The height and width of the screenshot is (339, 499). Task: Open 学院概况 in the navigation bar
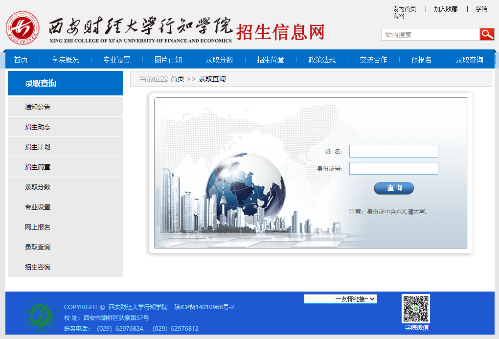(65, 60)
